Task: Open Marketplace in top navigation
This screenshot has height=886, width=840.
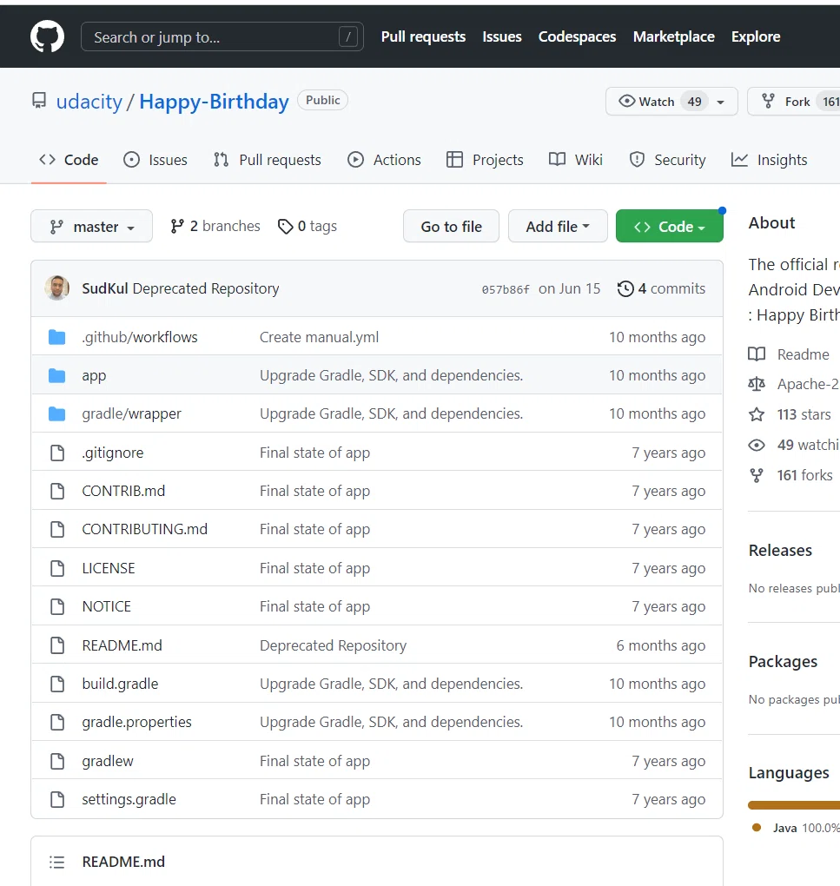Action: tap(673, 36)
